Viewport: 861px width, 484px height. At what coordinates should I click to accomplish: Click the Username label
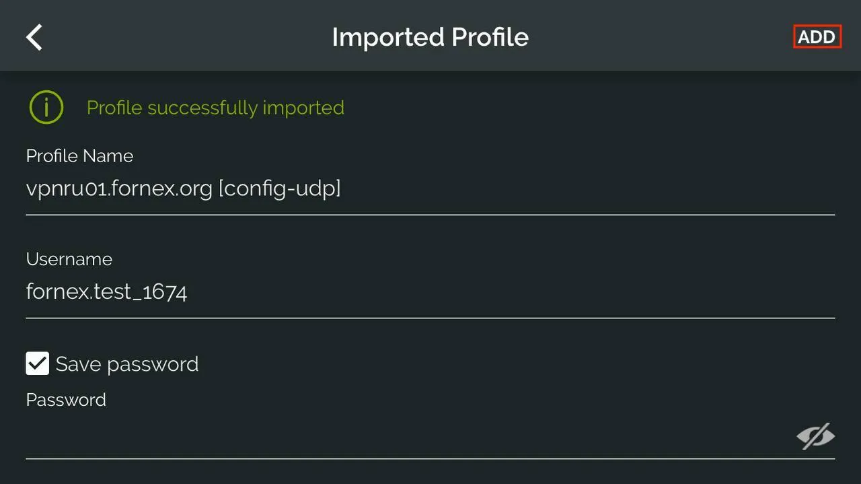tap(69, 259)
